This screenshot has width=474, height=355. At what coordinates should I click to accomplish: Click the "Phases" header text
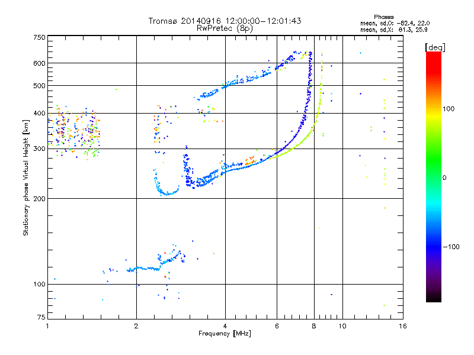pos(383,17)
